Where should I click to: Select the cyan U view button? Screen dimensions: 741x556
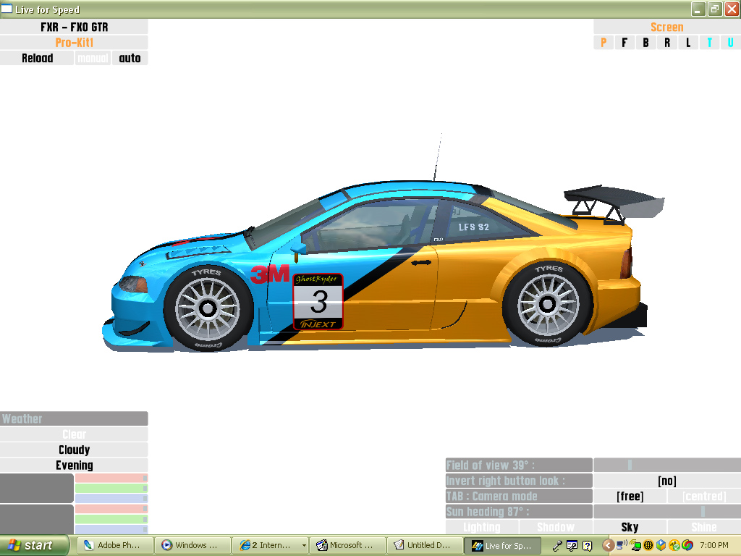click(x=731, y=43)
